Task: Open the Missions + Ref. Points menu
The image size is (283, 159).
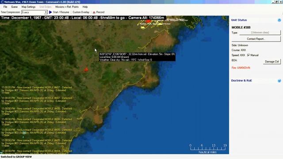Action: click(67, 7)
